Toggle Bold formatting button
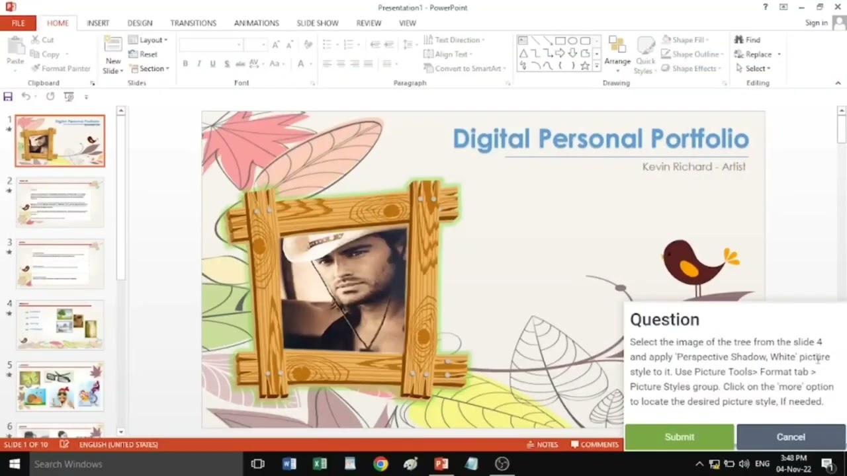 coord(185,63)
